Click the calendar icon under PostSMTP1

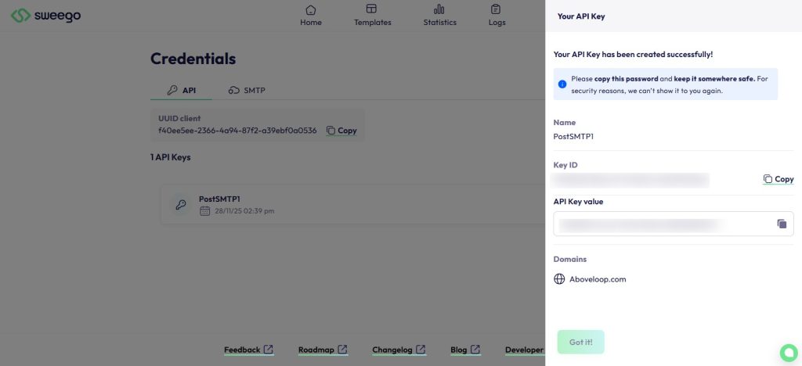[x=204, y=211]
